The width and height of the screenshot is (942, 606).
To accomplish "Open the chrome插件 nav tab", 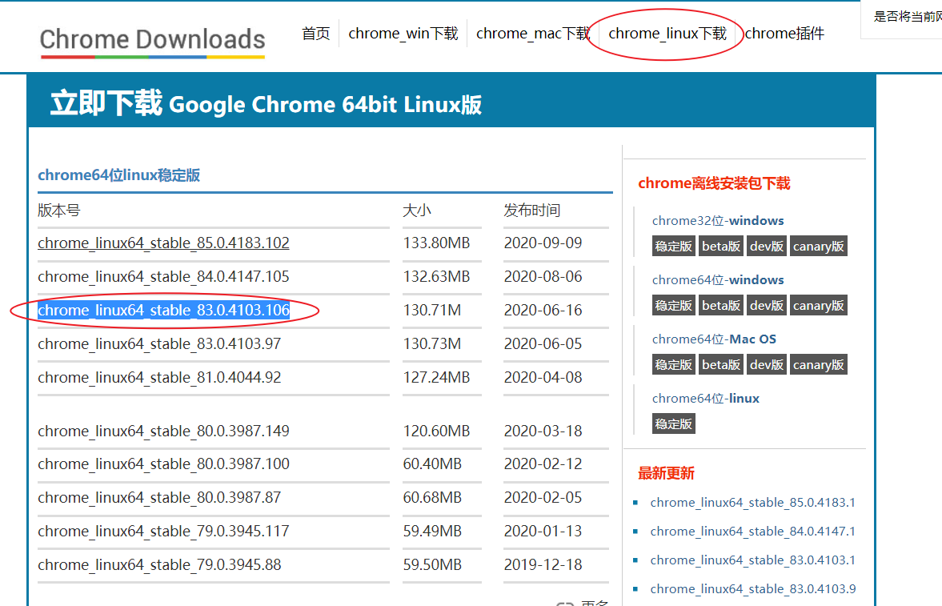I will [784, 33].
